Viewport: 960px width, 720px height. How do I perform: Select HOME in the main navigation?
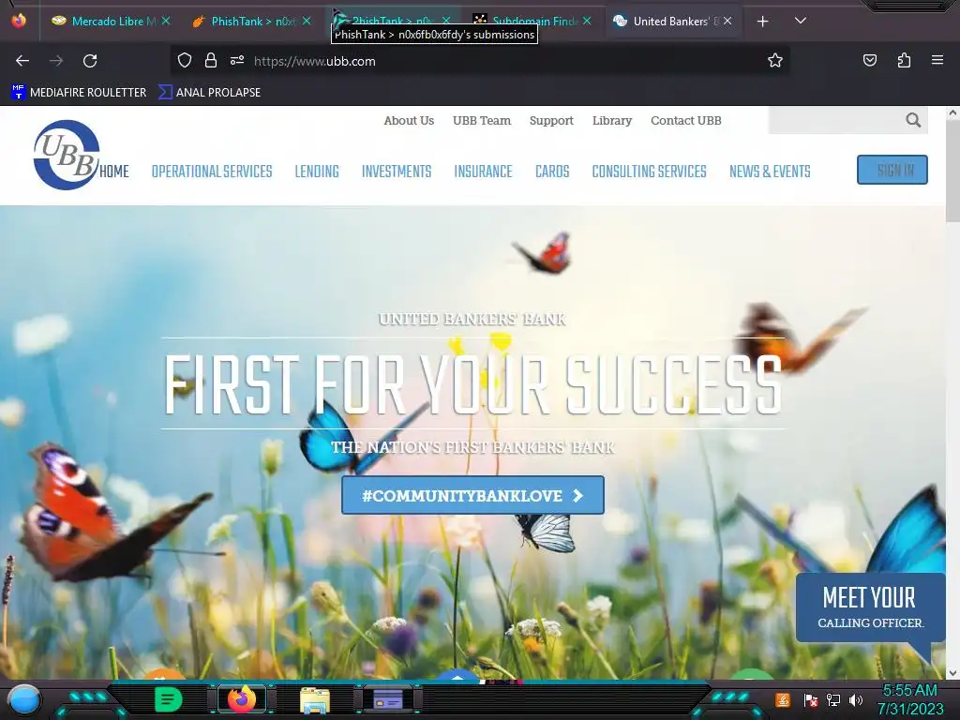(114, 172)
